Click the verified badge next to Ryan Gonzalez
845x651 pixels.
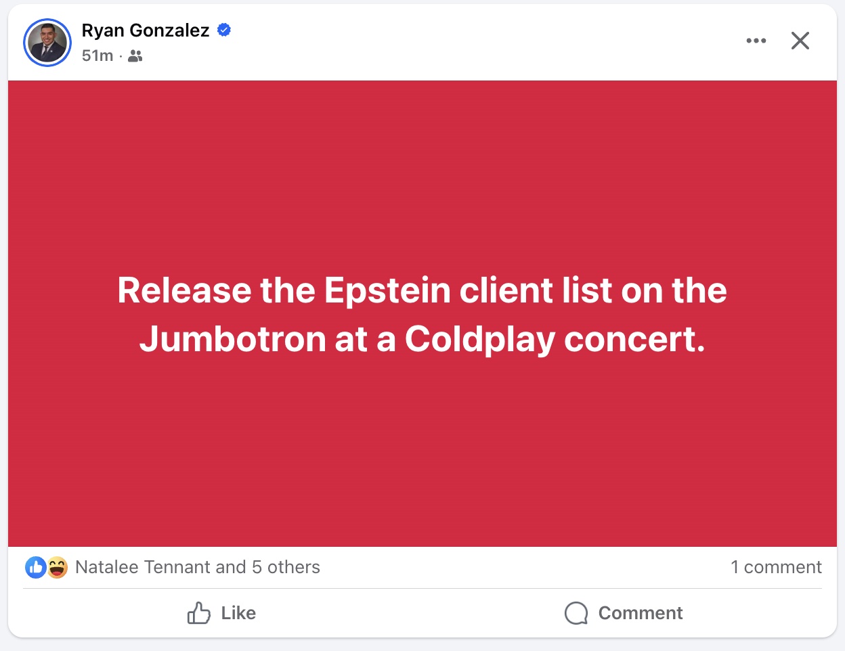[224, 29]
